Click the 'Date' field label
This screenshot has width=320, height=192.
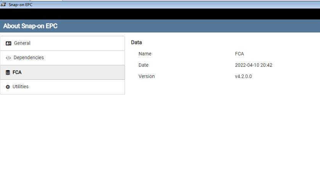144,65
